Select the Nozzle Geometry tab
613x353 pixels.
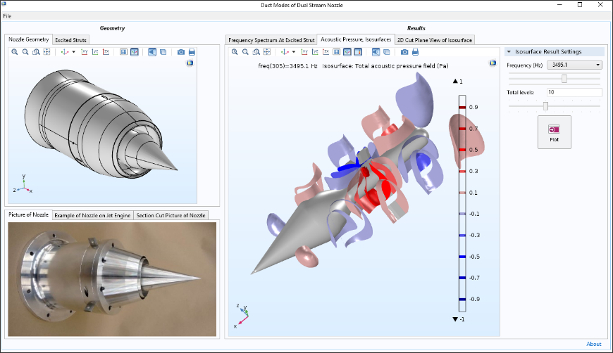pyautogui.click(x=29, y=39)
